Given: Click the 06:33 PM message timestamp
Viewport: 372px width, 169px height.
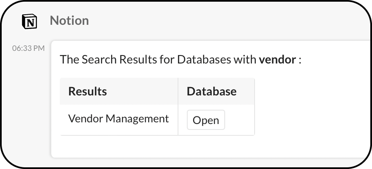Looking at the screenshot, I should pyautogui.click(x=28, y=48).
